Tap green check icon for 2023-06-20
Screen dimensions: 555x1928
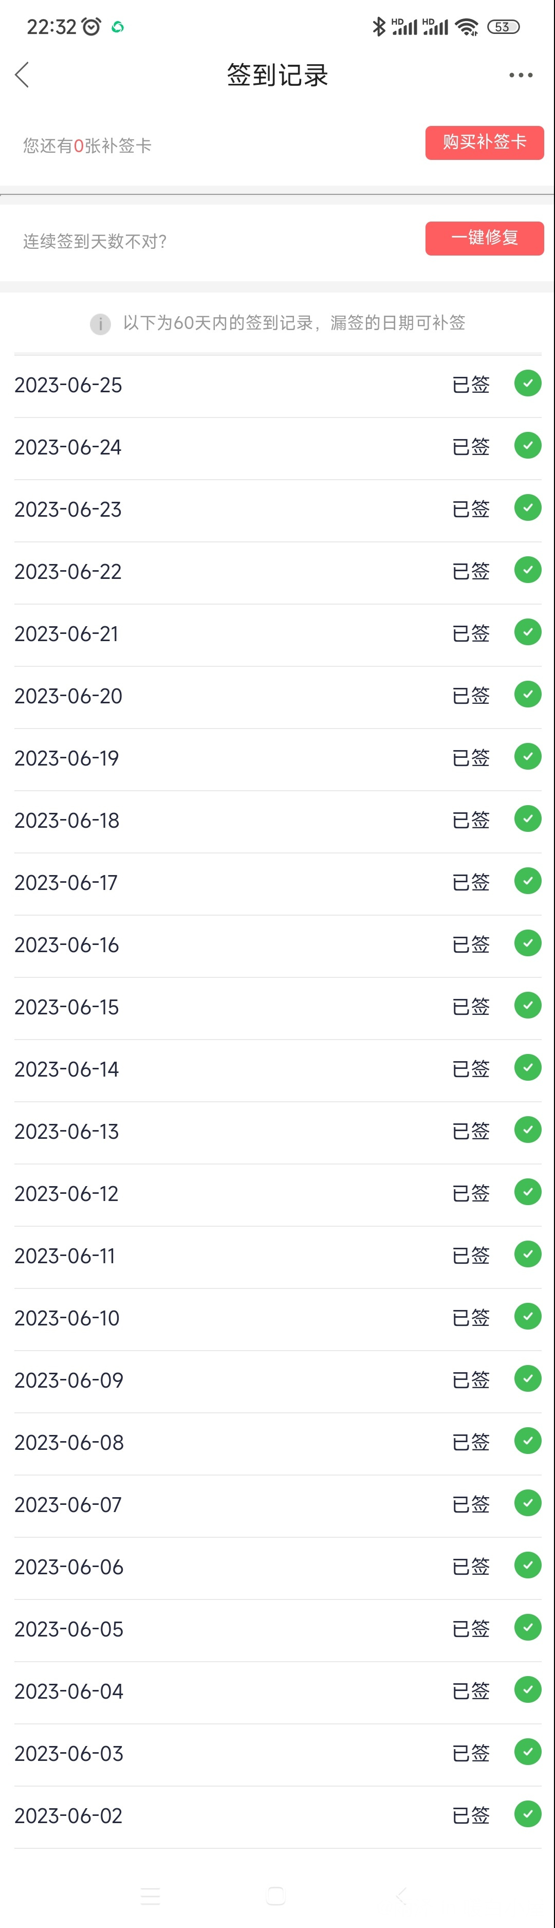point(527,695)
